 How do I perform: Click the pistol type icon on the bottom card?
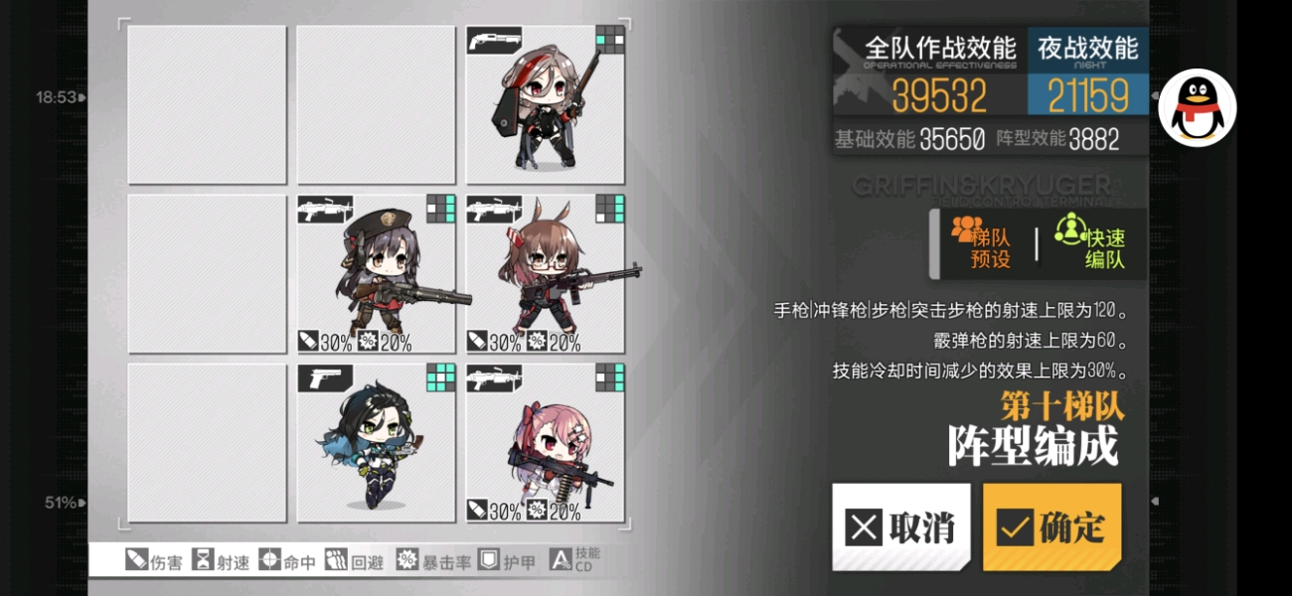click(325, 377)
